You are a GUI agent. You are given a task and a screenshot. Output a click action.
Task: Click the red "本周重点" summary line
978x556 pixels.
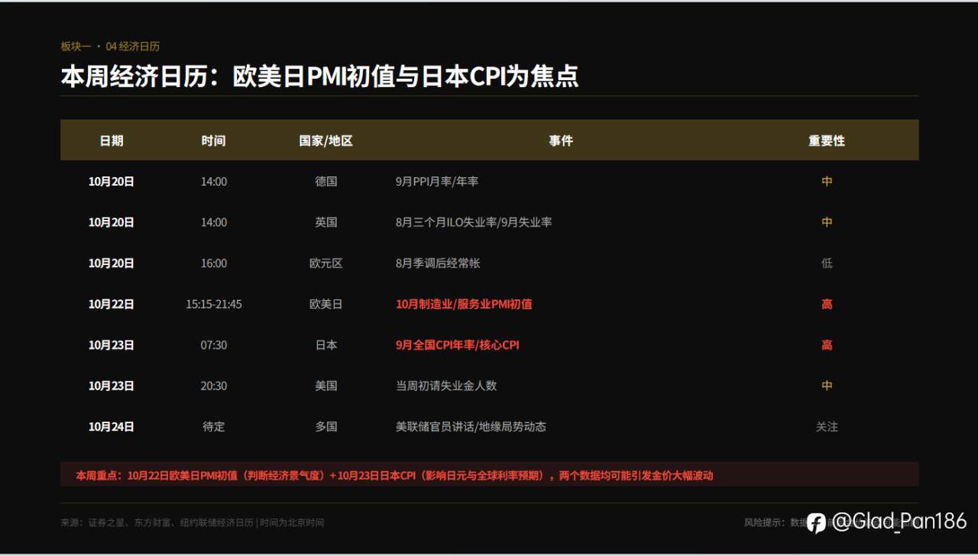[x=394, y=475]
